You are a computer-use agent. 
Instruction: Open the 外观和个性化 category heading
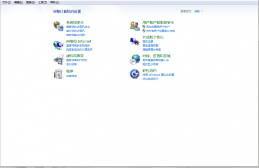tap(153, 37)
